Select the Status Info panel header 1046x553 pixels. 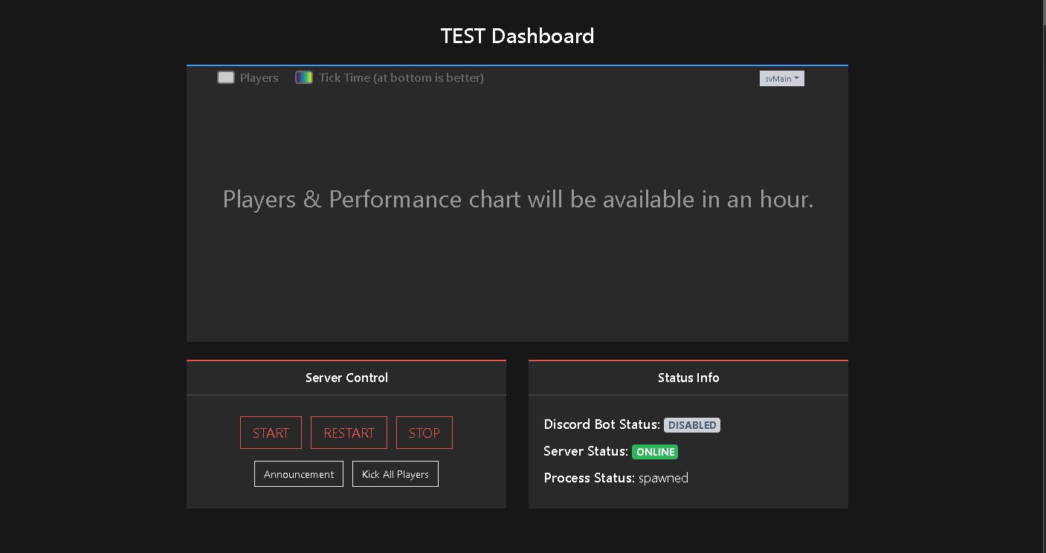(688, 378)
